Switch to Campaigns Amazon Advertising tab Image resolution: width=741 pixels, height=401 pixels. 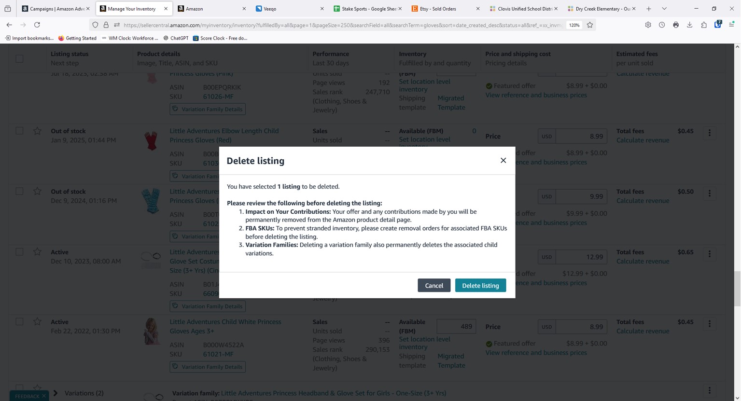(x=56, y=9)
